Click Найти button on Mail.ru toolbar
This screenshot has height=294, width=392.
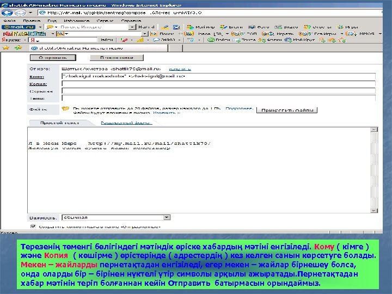[x=146, y=27]
